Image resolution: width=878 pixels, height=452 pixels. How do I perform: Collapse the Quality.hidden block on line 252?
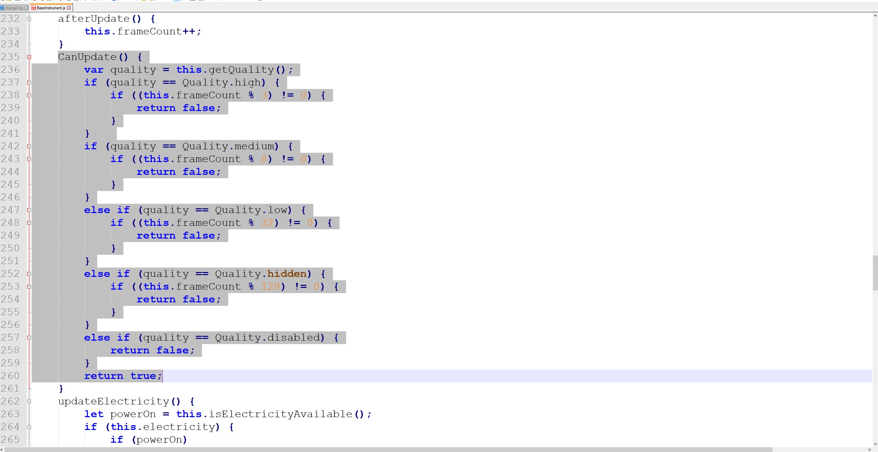(x=29, y=274)
